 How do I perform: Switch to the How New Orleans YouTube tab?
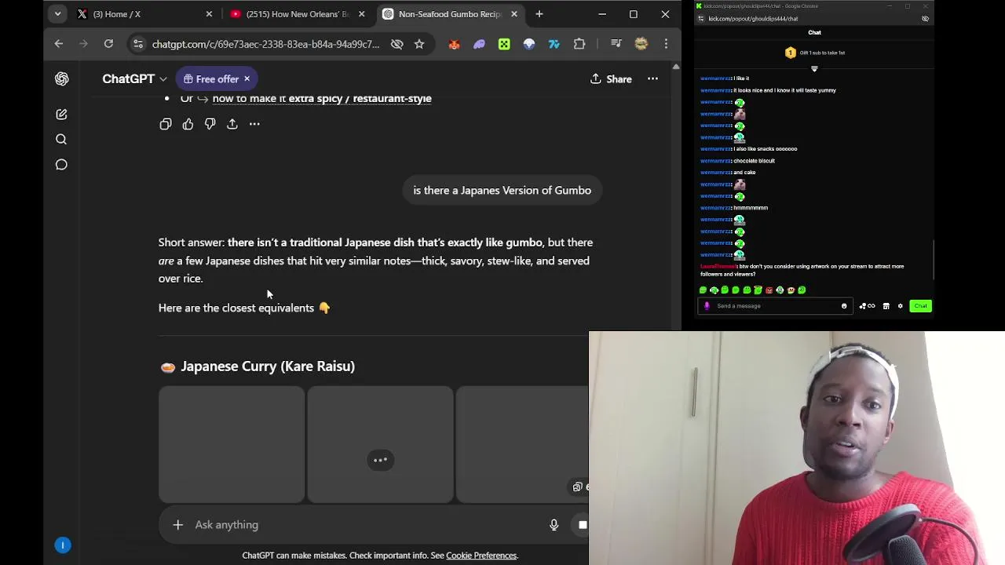pyautogui.click(x=297, y=14)
